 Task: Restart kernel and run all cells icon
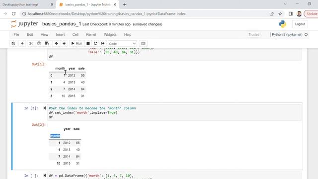point(103,43)
